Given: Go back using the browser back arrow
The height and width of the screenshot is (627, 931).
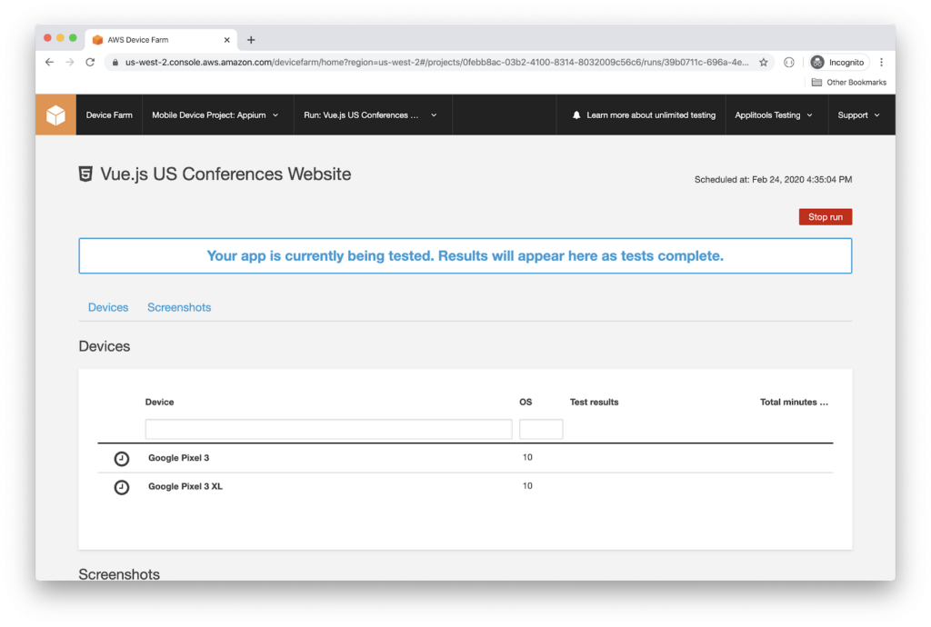Looking at the screenshot, I should click(49, 63).
